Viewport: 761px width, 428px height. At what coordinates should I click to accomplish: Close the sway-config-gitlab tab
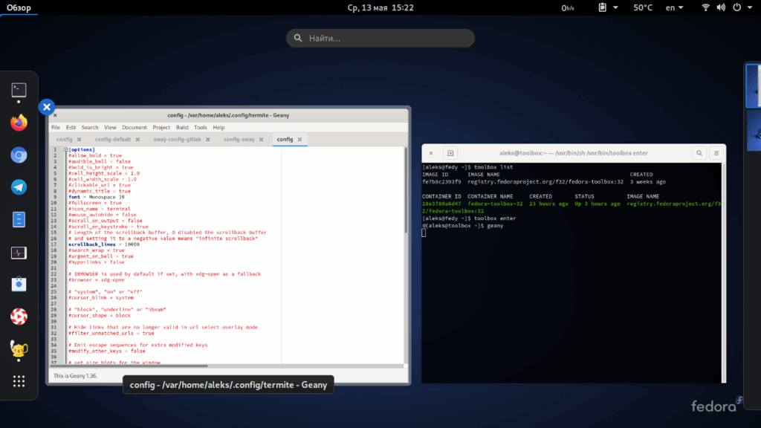[208, 139]
